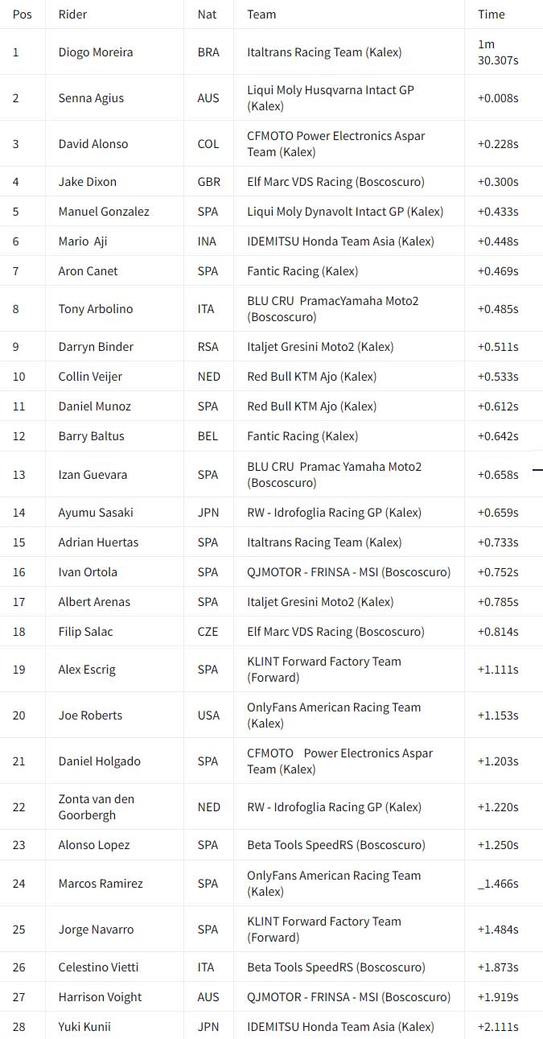Click the Pos column header
Screen dimensions: 543x1039
pyautogui.click(x=22, y=14)
